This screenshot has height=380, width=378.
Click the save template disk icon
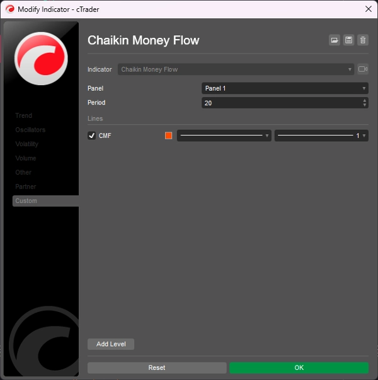[x=348, y=40]
